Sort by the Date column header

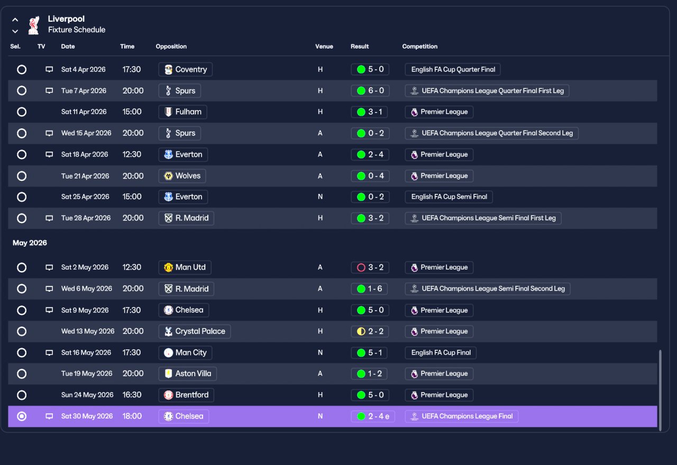point(68,46)
